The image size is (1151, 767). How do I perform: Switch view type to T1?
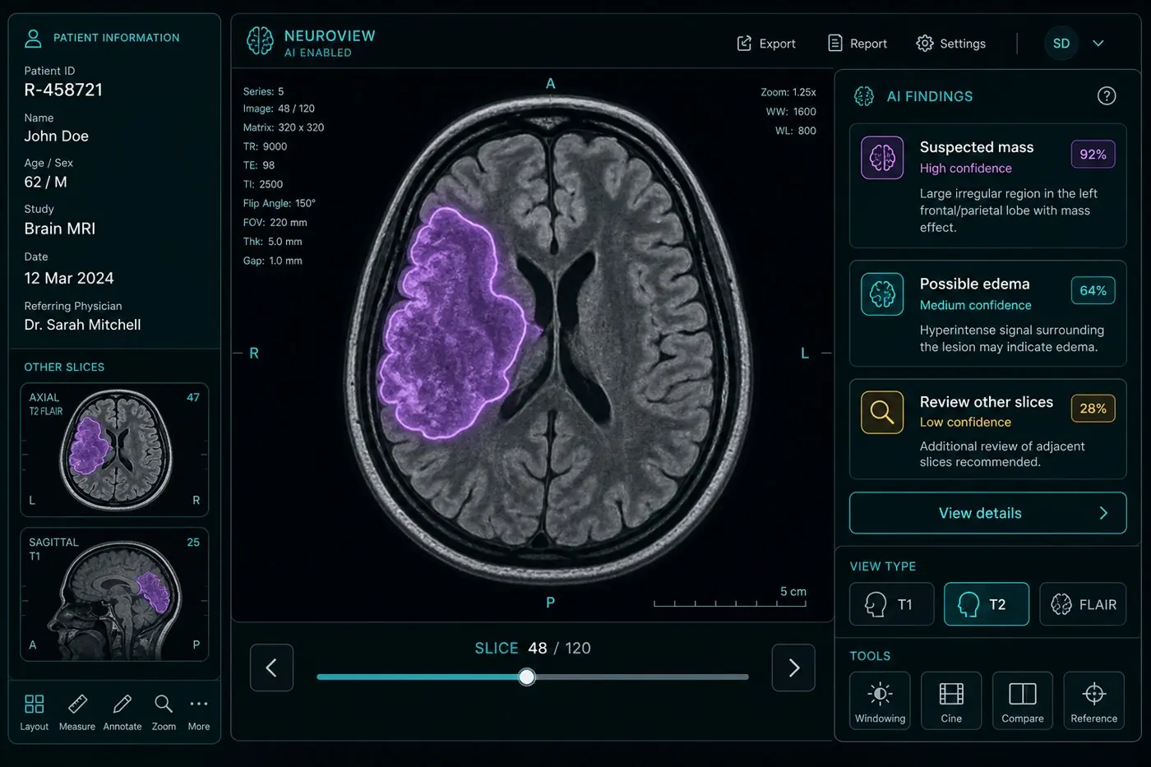tap(892, 604)
